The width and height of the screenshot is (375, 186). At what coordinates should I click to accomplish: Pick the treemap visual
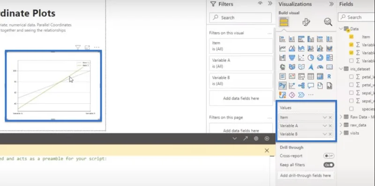point(330,57)
